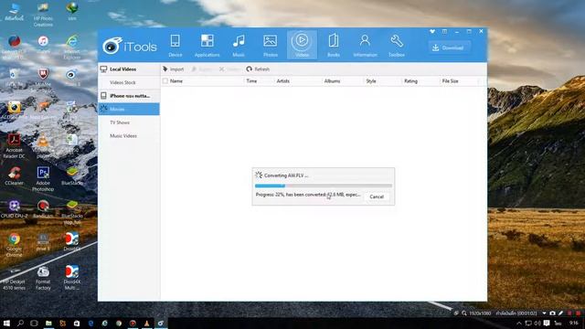The image size is (585, 329).
Task: Open the Photos section
Action: pyautogui.click(x=271, y=45)
